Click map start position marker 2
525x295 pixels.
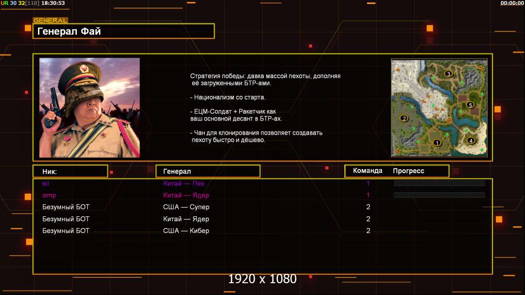pos(404,118)
